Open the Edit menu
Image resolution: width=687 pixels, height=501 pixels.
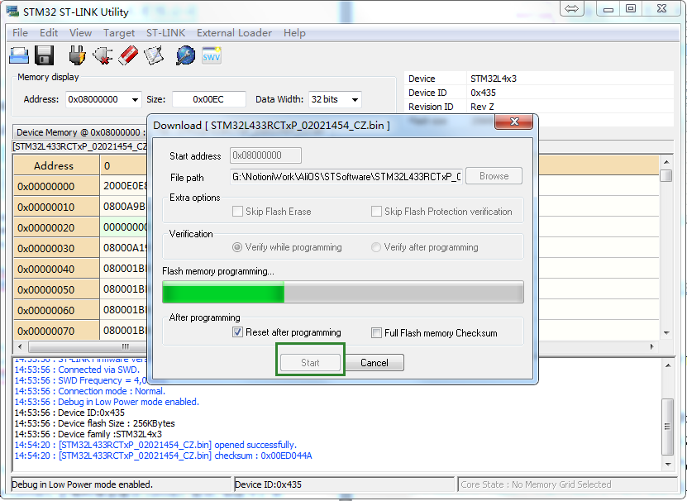point(49,33)
